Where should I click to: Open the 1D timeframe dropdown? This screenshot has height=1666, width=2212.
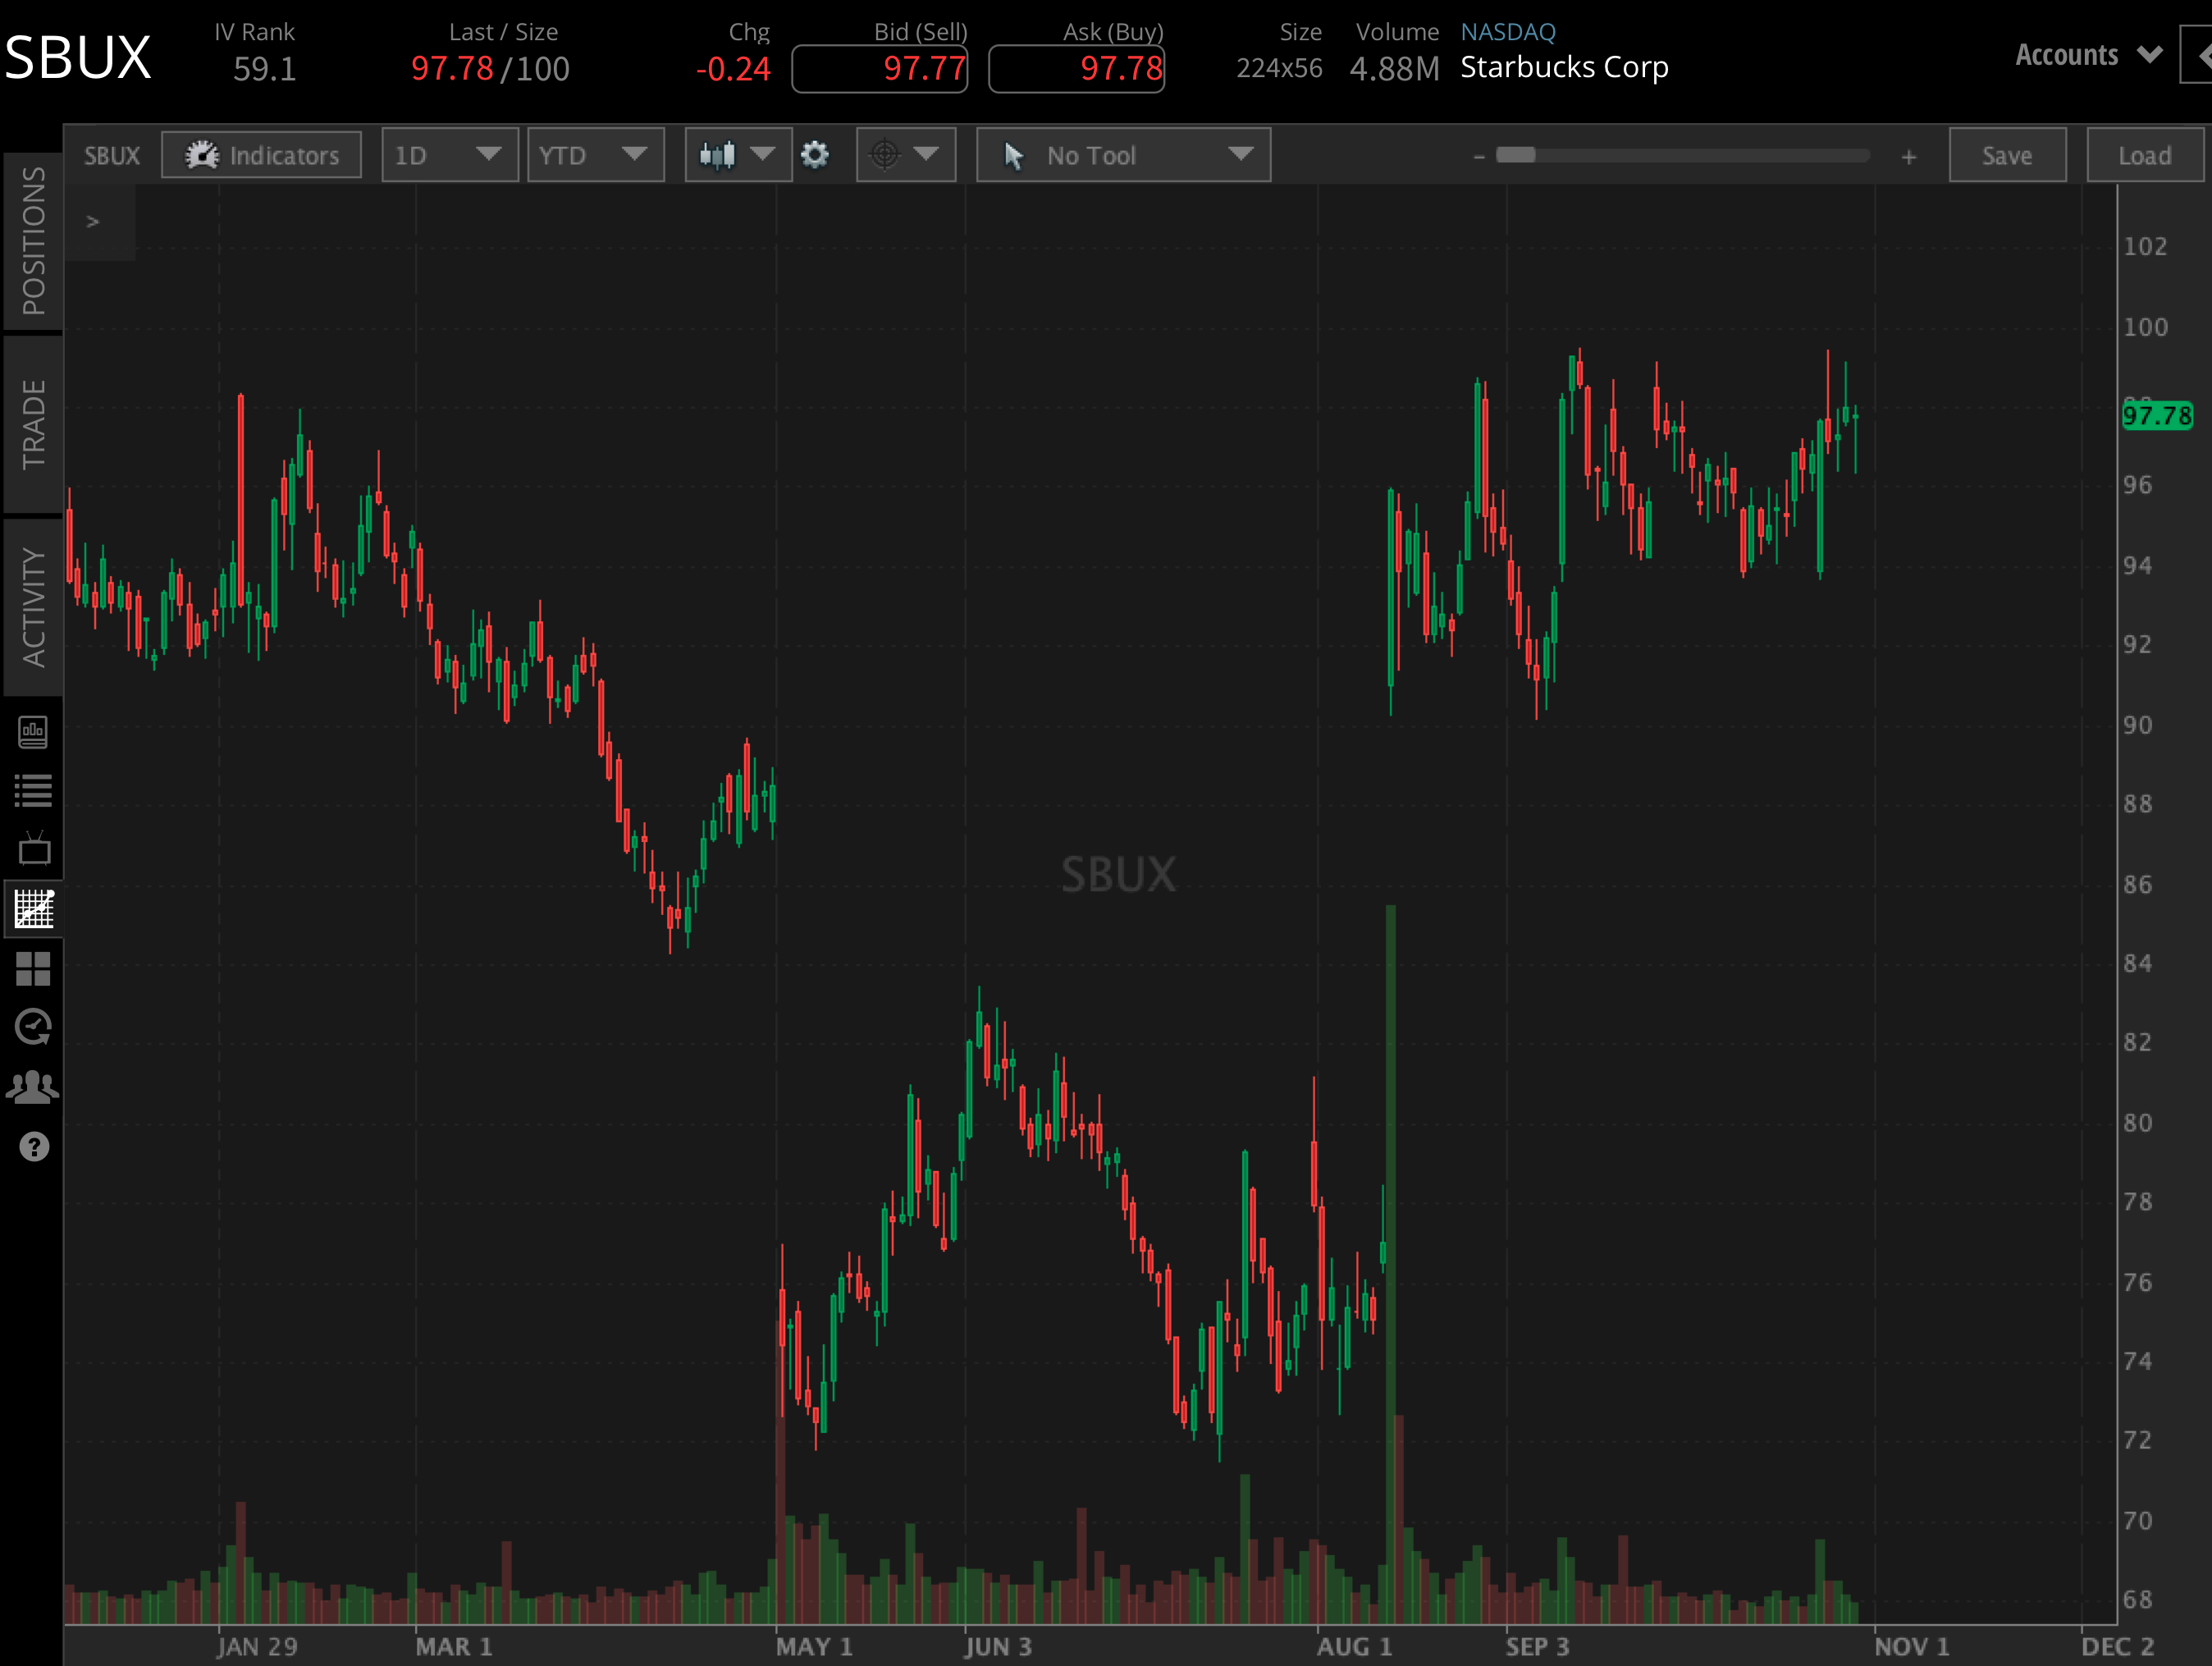coord(449,155)
